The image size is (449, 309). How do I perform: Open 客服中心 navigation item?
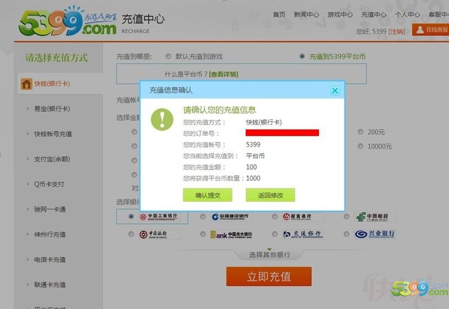tap(439, 14)
